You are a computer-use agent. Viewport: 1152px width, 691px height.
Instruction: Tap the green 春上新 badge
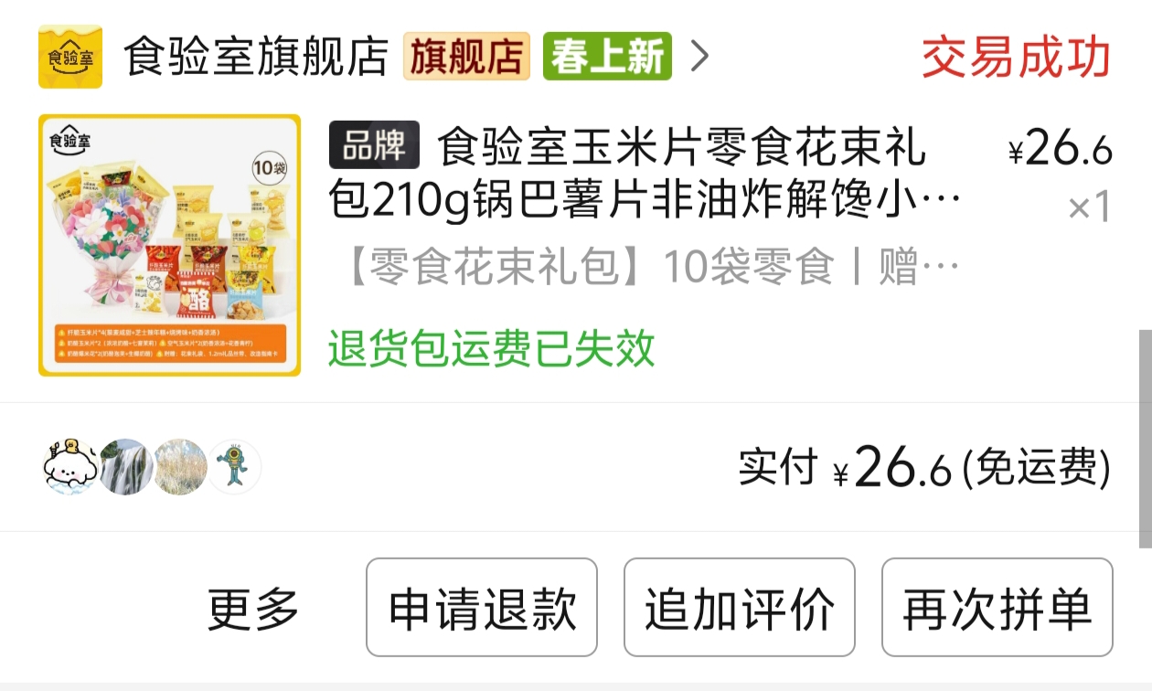click(607, 57)
